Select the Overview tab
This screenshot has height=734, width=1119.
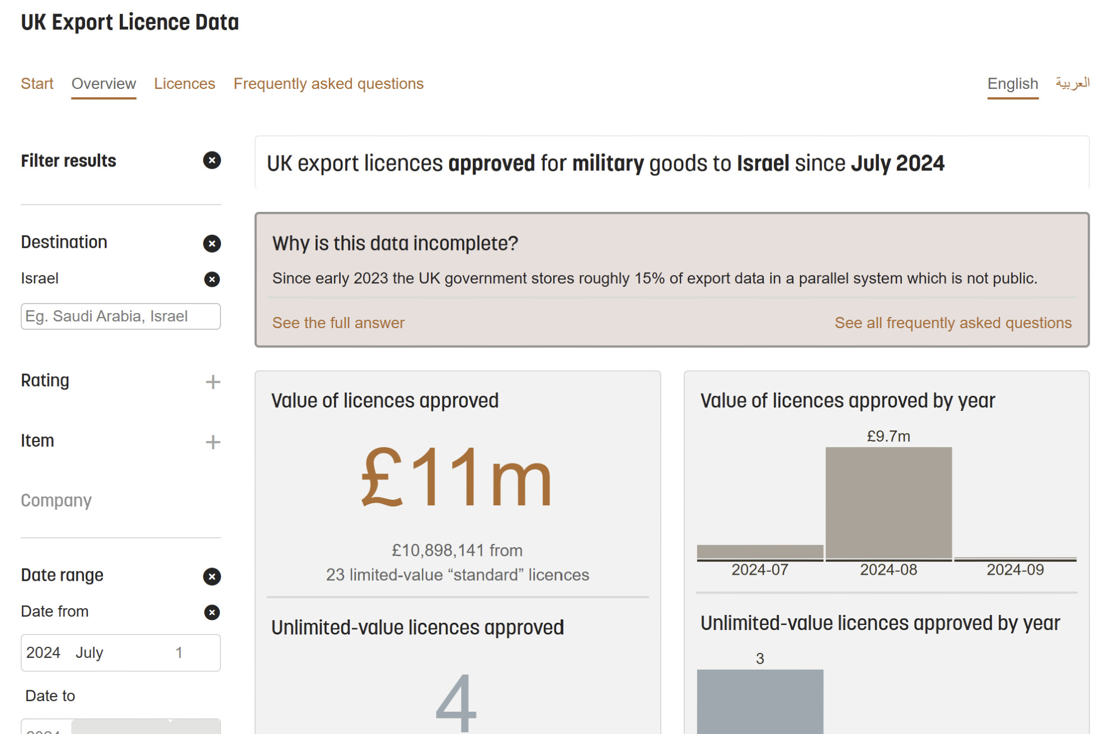tap(104, 84)
